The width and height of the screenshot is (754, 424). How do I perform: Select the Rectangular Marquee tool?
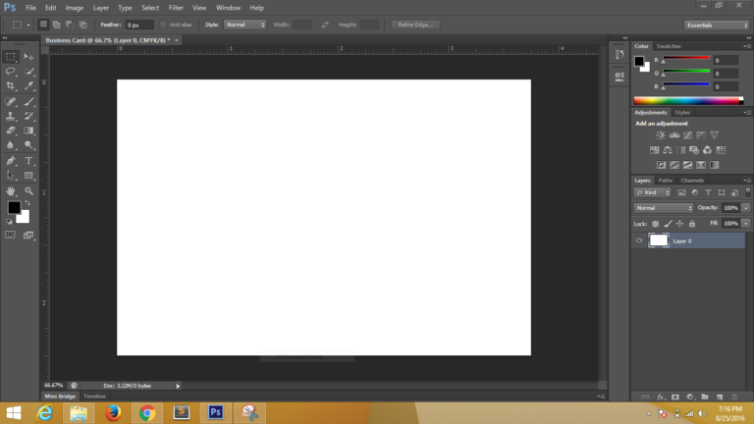click(x=11, y=57)
